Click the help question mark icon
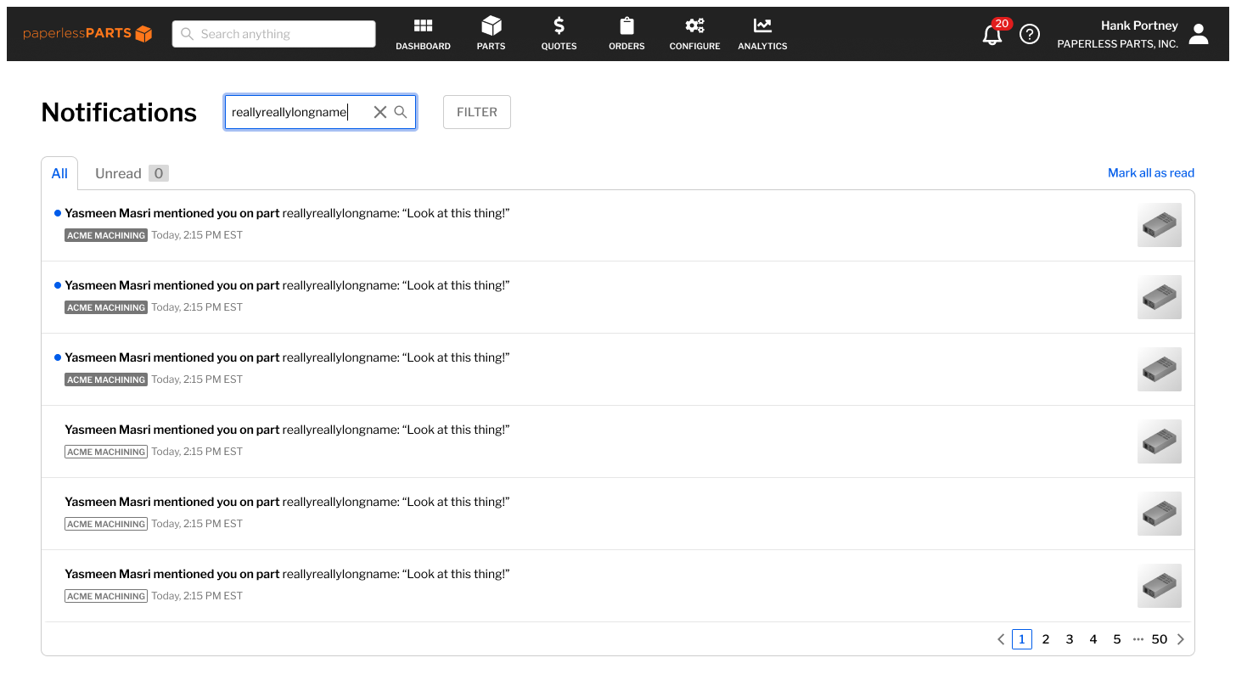The width and height of the screenshot is (1236, 697). (x=1030, y=34)
